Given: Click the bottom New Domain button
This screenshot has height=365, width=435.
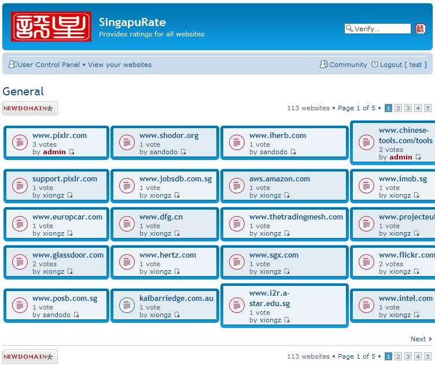Looking at the screenshot, I should (x=30, y=357).
